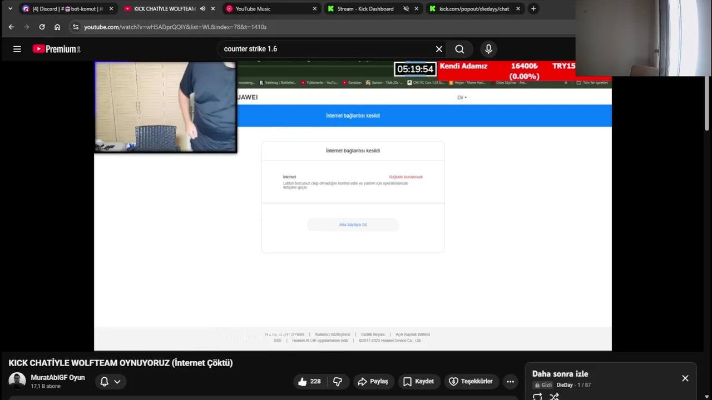Open the browser home page
The image size is (712, 400).
[57, 27]
